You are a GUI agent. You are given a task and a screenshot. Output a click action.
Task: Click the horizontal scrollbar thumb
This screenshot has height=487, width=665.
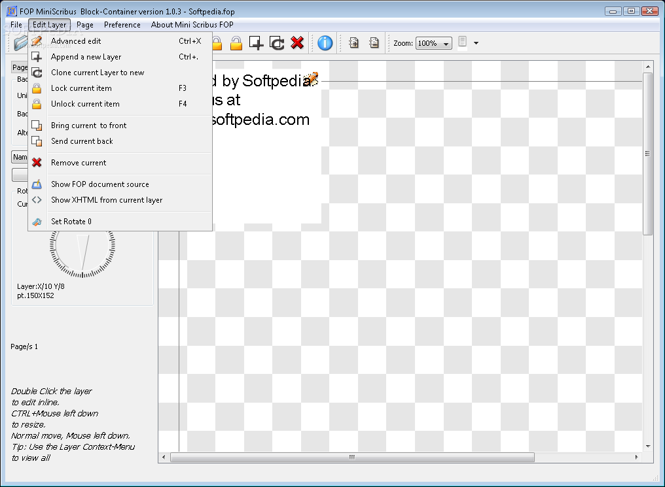(x=352, y=457)
